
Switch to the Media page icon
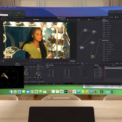coord(39,84)
